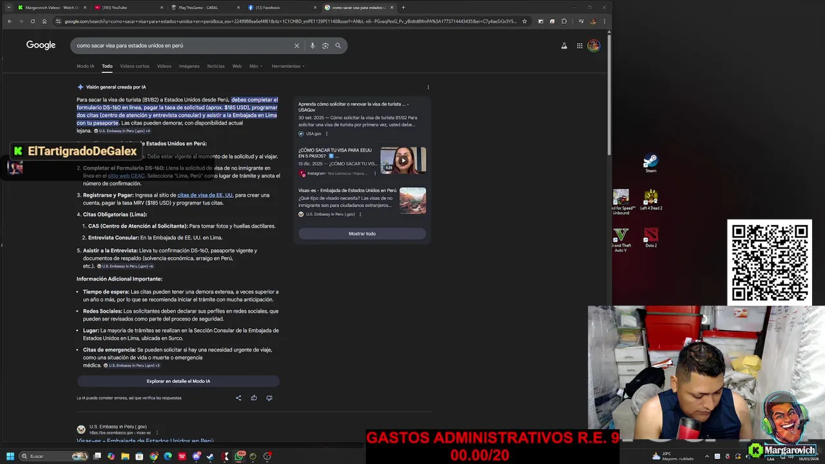Image resolution: width=825 pixels, height=464 pixels.
Task: Click Explorar en detalle el Modo IA
Action: (179, 382)
